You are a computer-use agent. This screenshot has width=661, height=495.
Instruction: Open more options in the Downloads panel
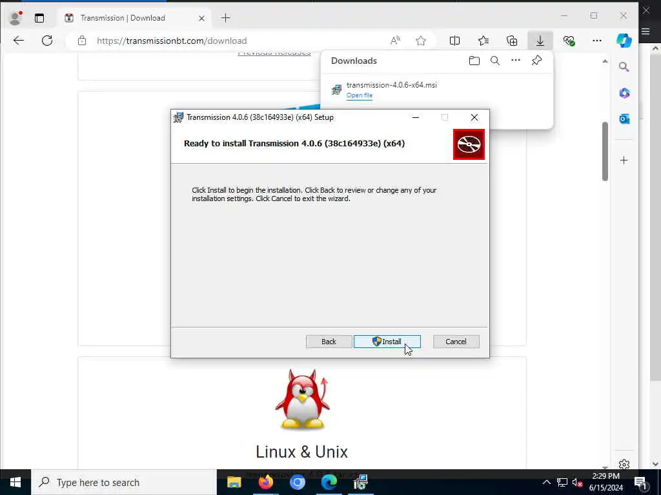[x=516, y=60]
